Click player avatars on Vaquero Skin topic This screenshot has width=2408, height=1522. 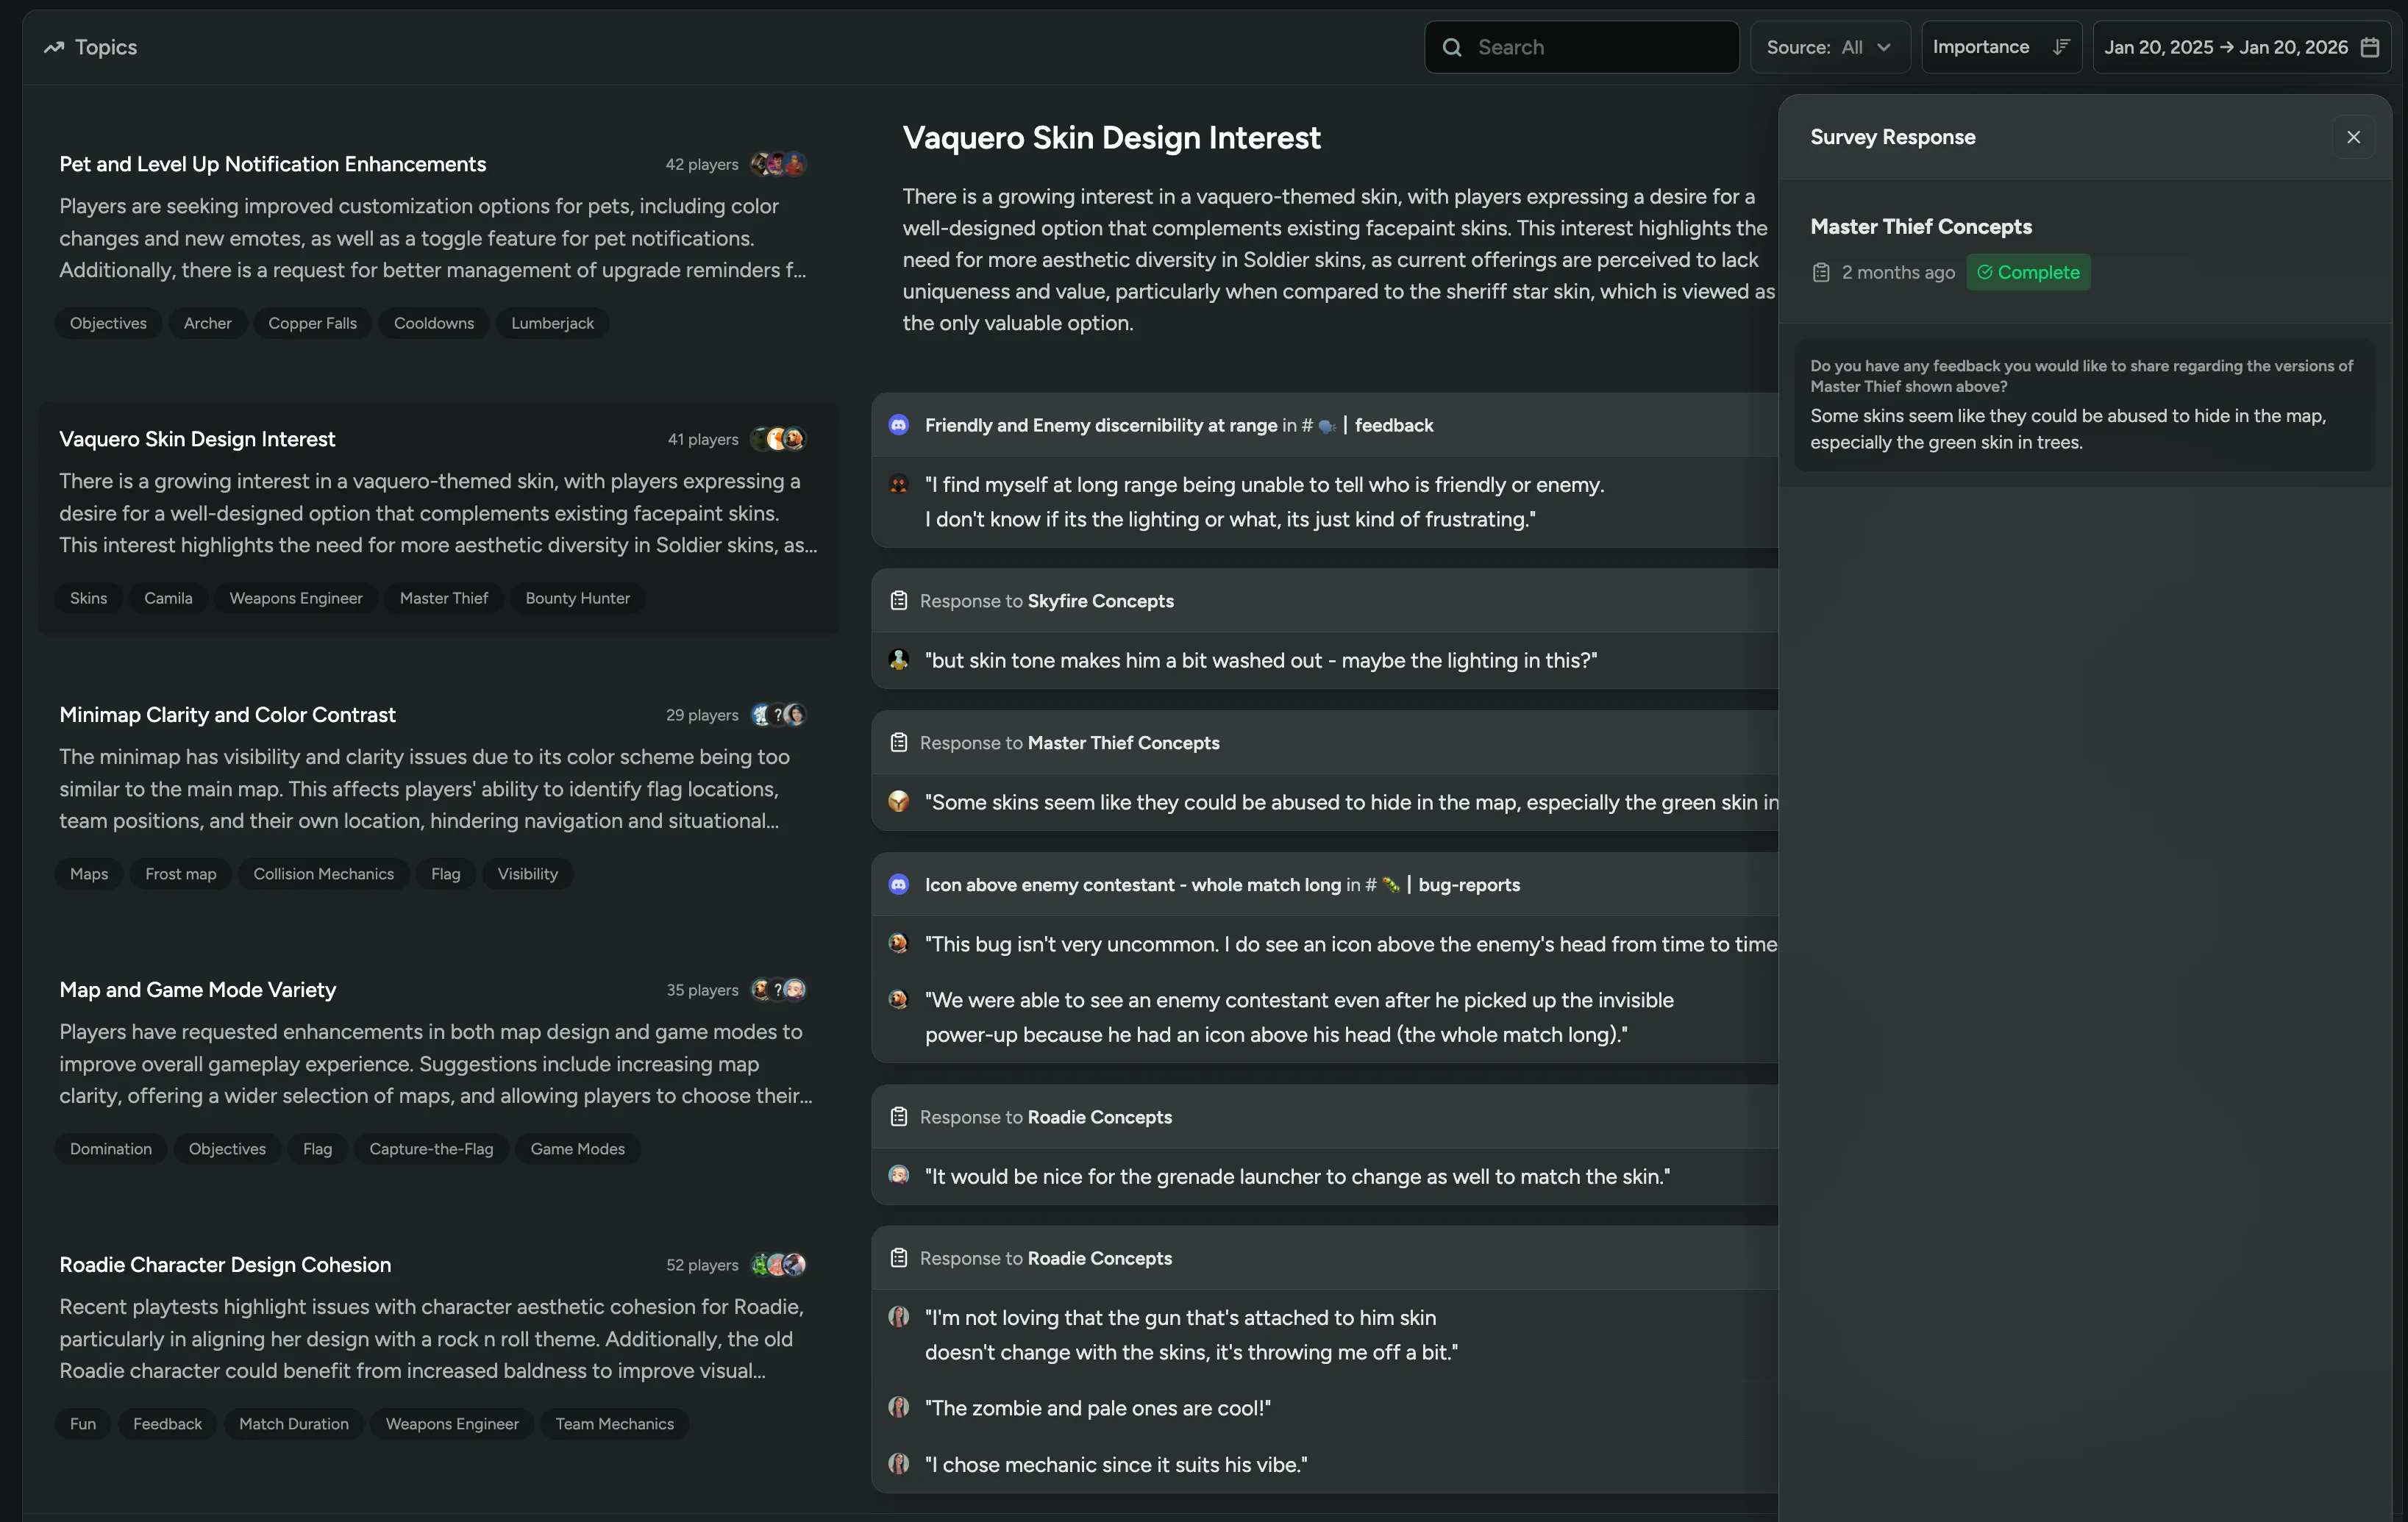779,439
